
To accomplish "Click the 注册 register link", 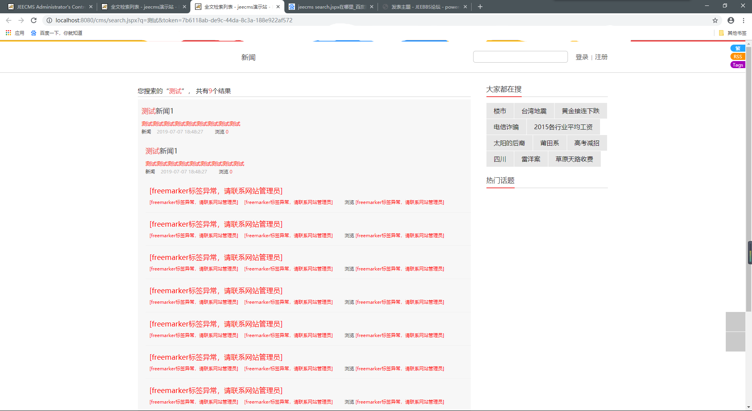I will [601, 57].
